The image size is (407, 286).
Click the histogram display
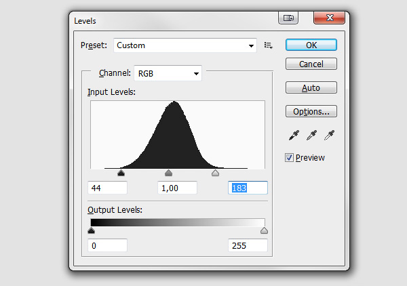(x=178, y=135)
